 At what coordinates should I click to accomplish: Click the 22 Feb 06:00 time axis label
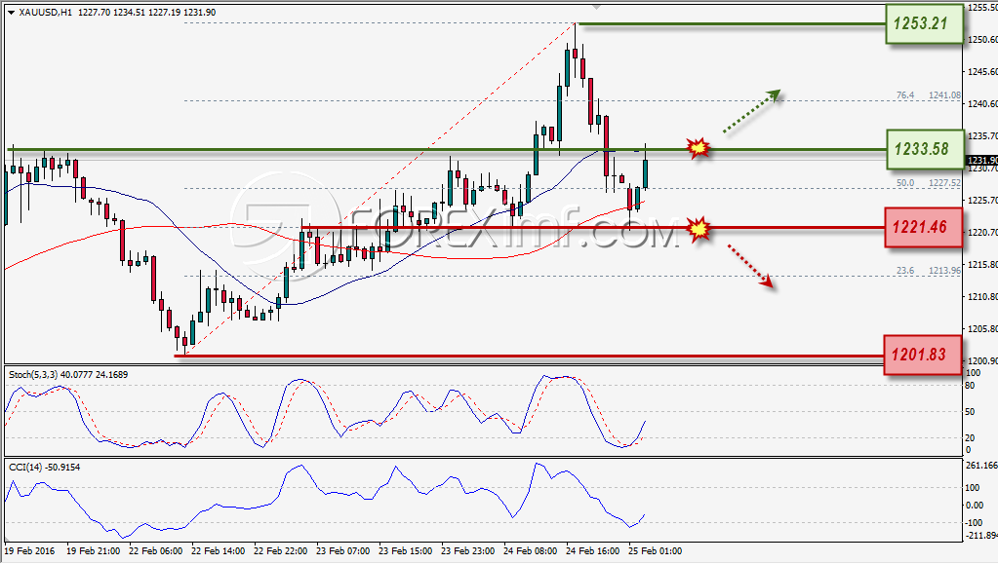[x=155, y=551]
